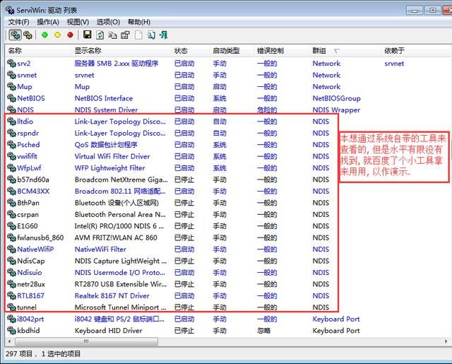Click the gear icon beside NdisCap
The width and height of the screenshot is (452, 364).
[11, 261]
